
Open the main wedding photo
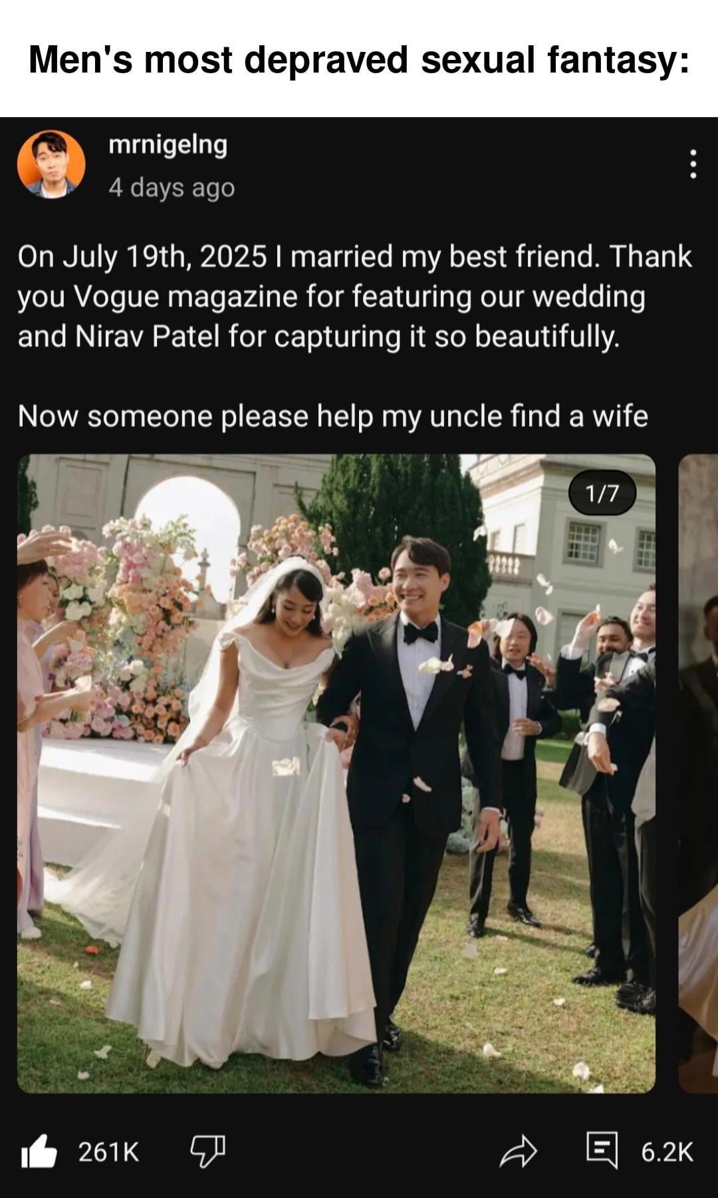tap(336, 773)
